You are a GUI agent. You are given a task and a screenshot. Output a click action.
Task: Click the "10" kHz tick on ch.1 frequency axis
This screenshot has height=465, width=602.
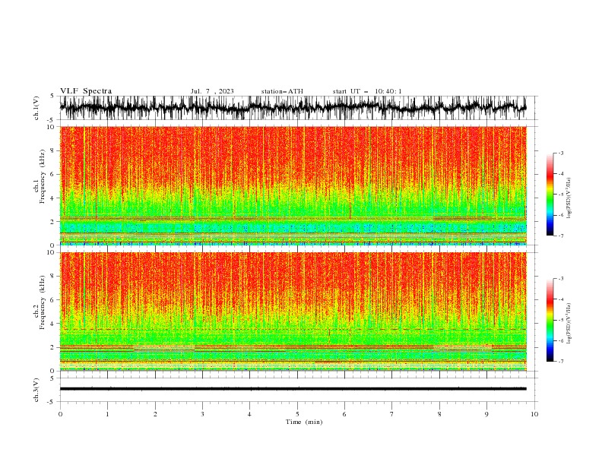point(51,127)
